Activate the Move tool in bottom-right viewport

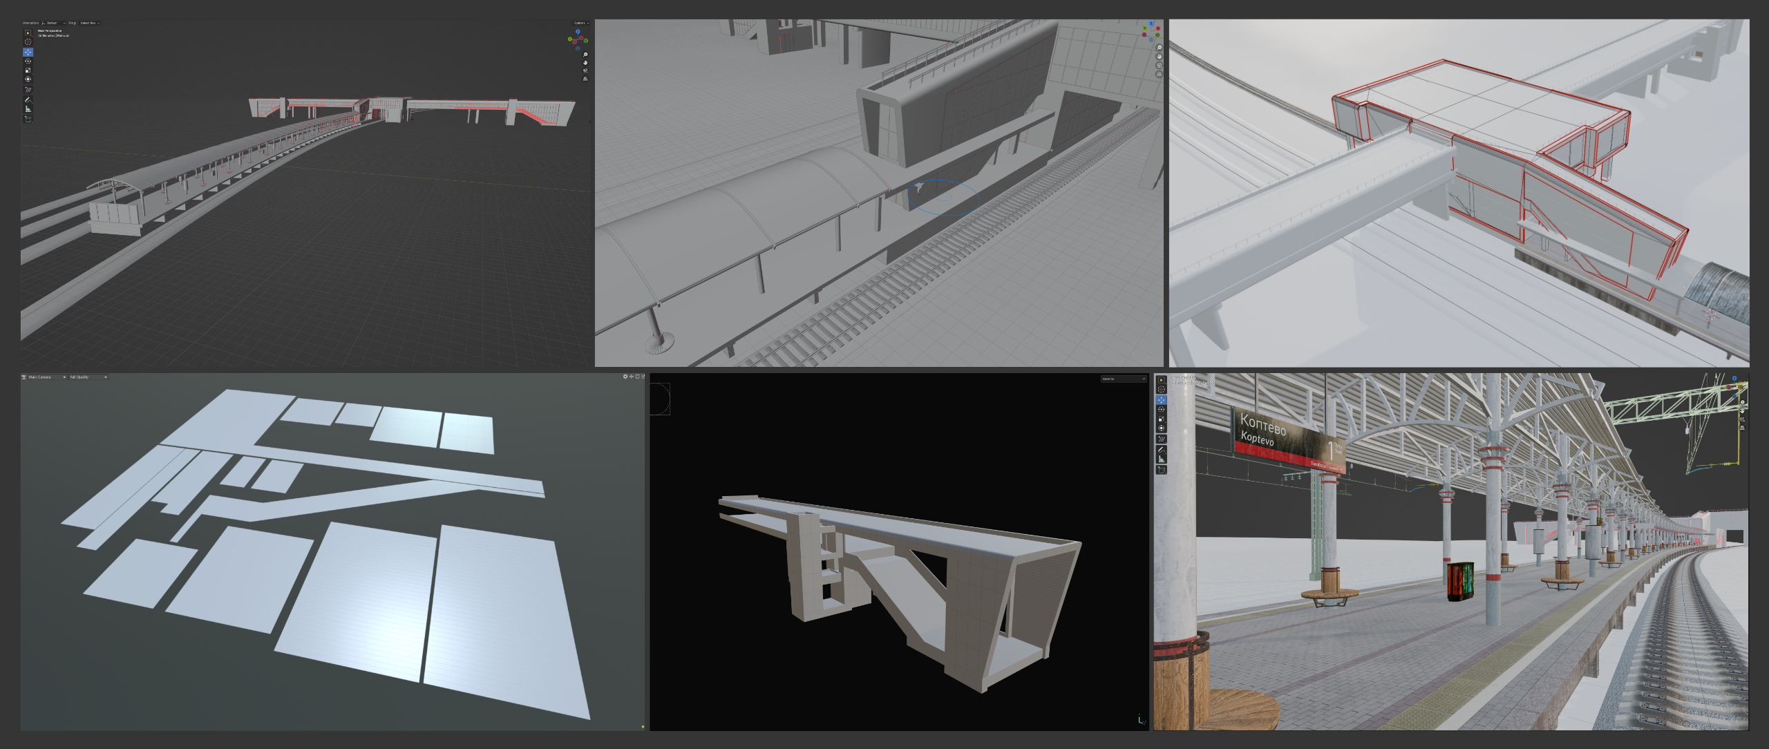pyautogui.click(x=1162, y=400)
